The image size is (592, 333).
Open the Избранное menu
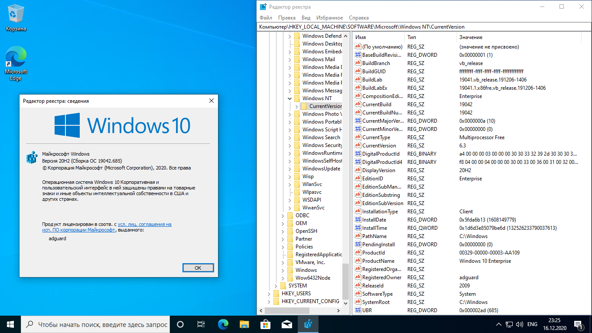[x=330, y=18]
